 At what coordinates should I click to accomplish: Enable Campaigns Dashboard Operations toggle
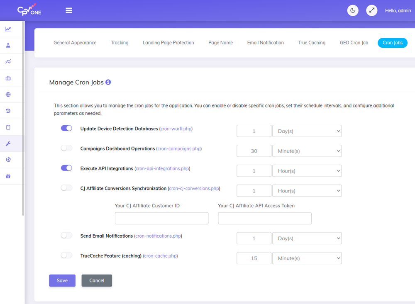coord(66,148)
